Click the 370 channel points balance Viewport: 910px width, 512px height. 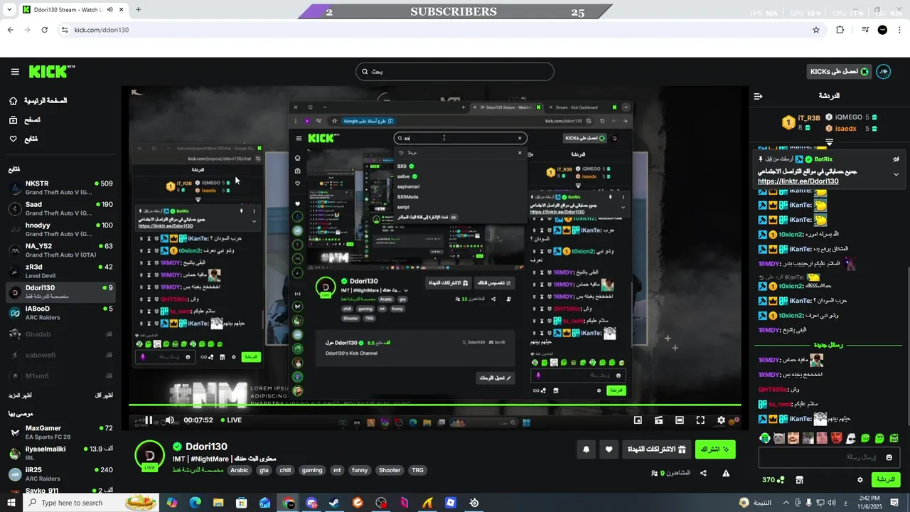(x=773, y=480)
